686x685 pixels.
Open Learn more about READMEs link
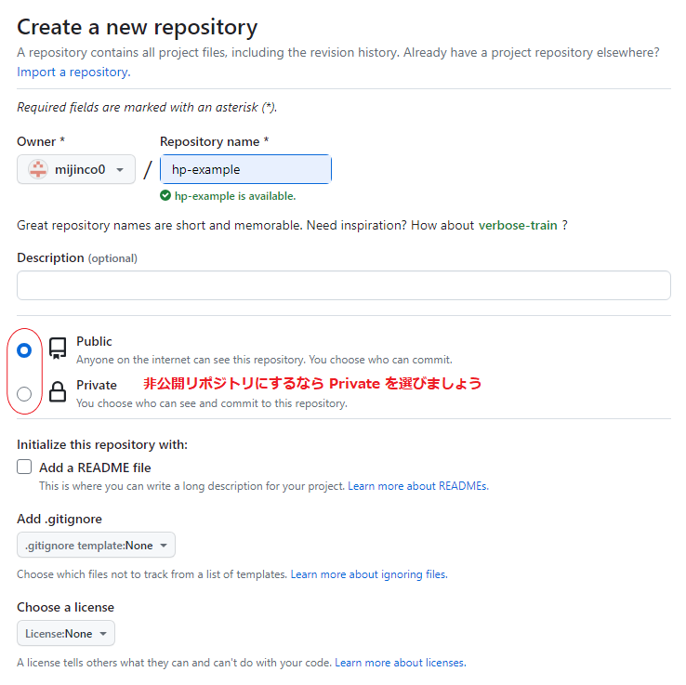pyautogui.click(x=417, y=486)
